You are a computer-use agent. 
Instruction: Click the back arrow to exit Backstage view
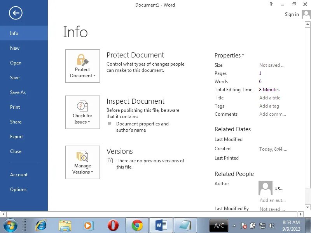pyautogui.click(x=15, y=13)
